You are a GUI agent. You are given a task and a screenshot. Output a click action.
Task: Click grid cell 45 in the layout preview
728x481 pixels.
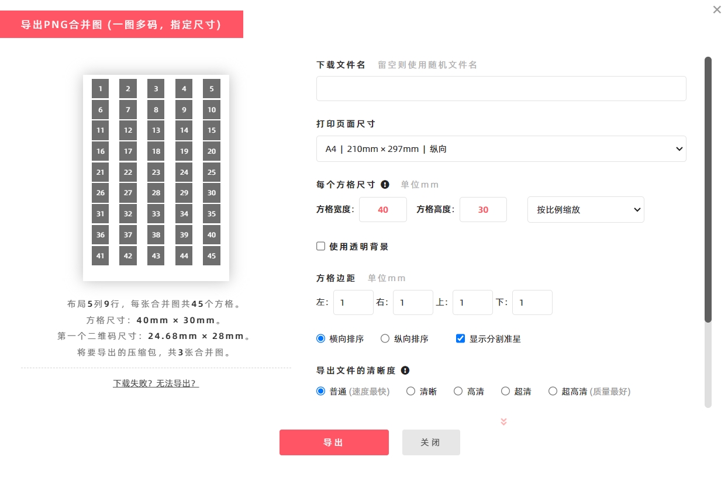212,255
